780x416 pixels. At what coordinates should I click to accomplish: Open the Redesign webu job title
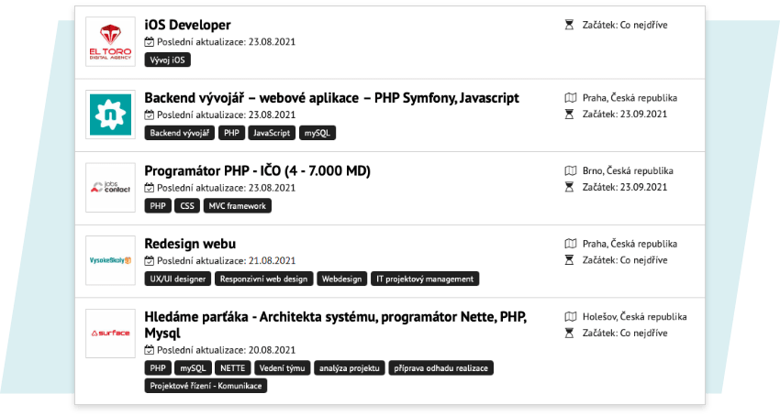[x=190, y=244]
